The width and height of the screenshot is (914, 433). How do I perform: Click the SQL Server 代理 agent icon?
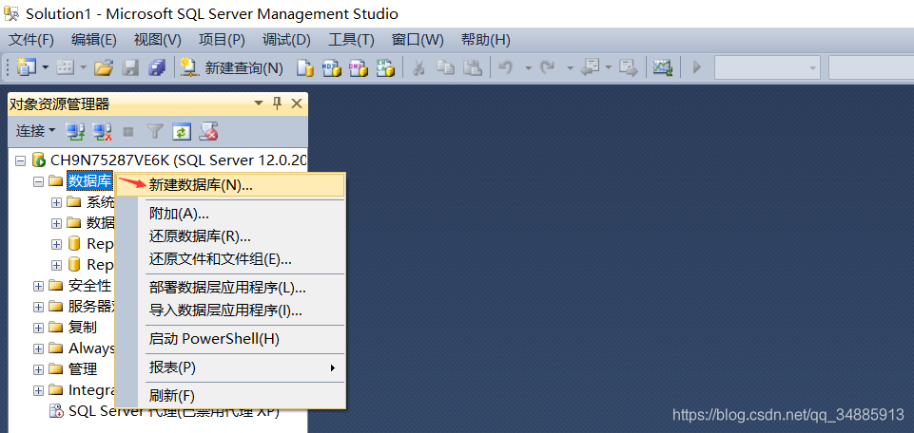tap(56, 411)
